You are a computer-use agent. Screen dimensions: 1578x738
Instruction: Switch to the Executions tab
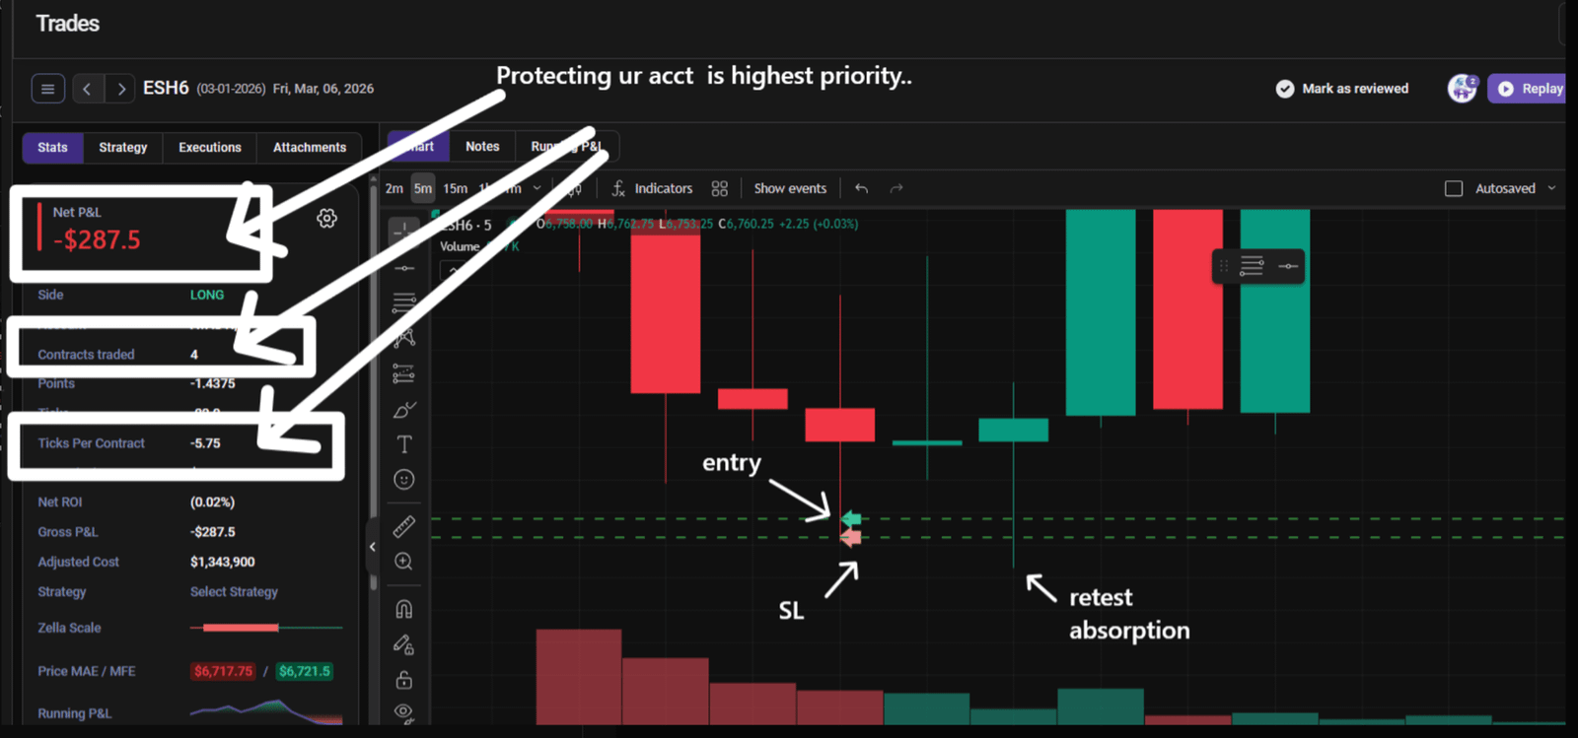pos(210,148)
